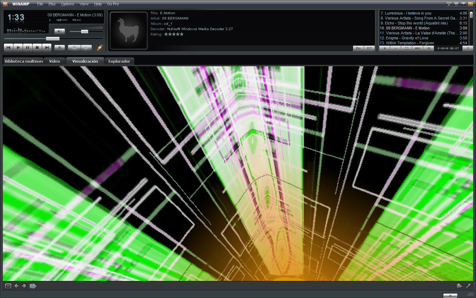Stop playback with the Stop button
This screenshot has height=298, width=476.
point(37,47)
